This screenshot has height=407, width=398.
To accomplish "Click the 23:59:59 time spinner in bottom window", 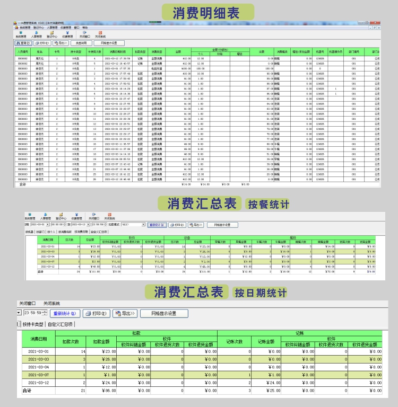I will (x=31, y=313).
